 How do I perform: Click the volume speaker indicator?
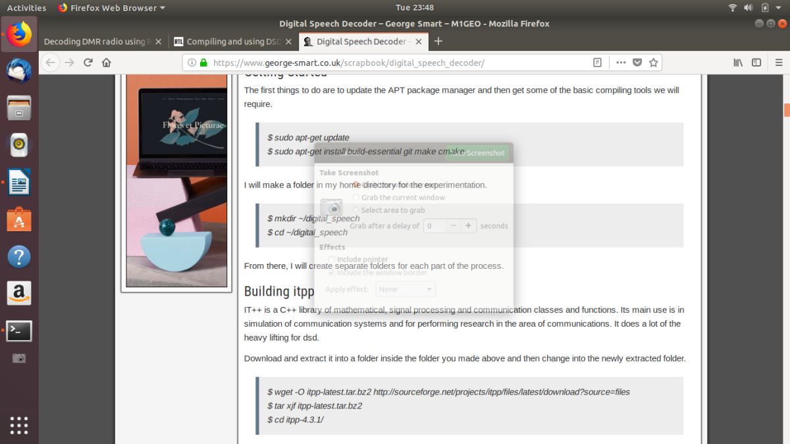pyautogui.click(x=749, y=7)
